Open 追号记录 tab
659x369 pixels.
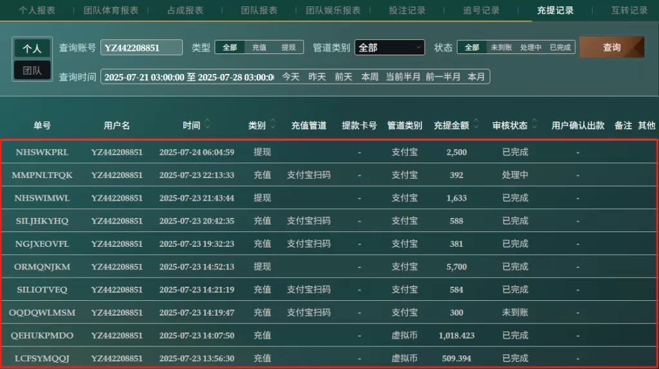(481, 10)
